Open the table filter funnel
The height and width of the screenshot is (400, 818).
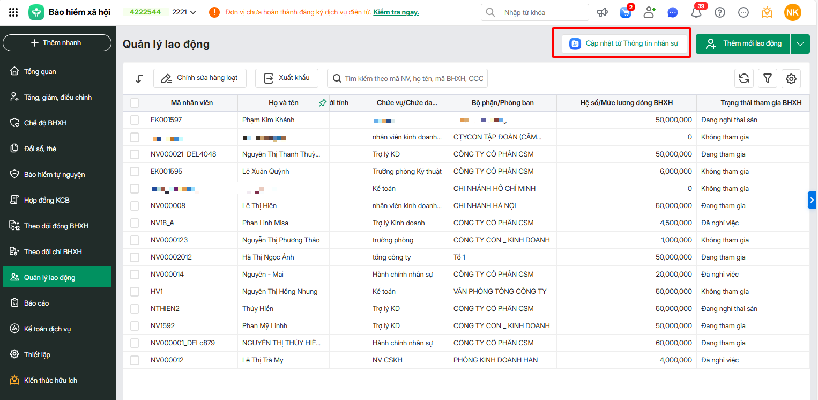768,78
